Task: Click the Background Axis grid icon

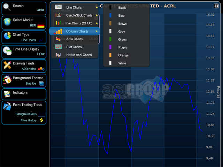Action: pyautogui.click(x=42, y=114)
